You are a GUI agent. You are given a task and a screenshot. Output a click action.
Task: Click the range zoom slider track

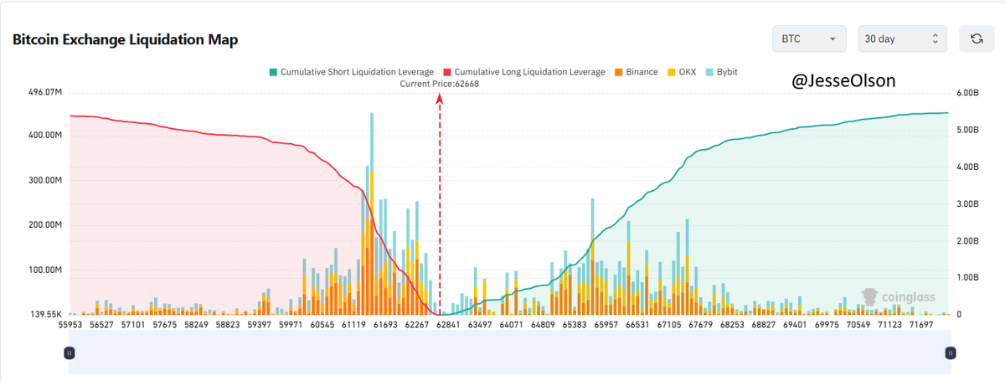(x=509, y=351)
